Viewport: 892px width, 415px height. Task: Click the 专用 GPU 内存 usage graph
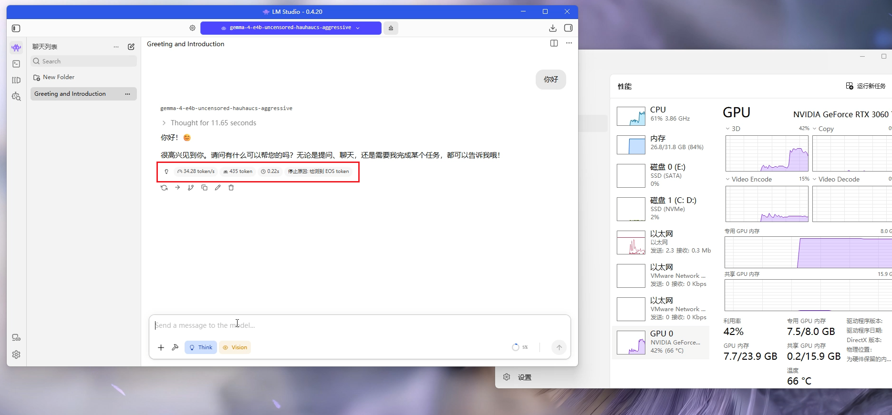click(808, 253)
